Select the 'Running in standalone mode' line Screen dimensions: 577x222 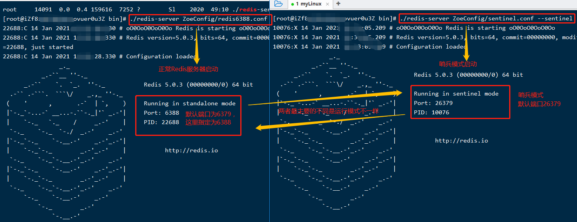[190, 103]
